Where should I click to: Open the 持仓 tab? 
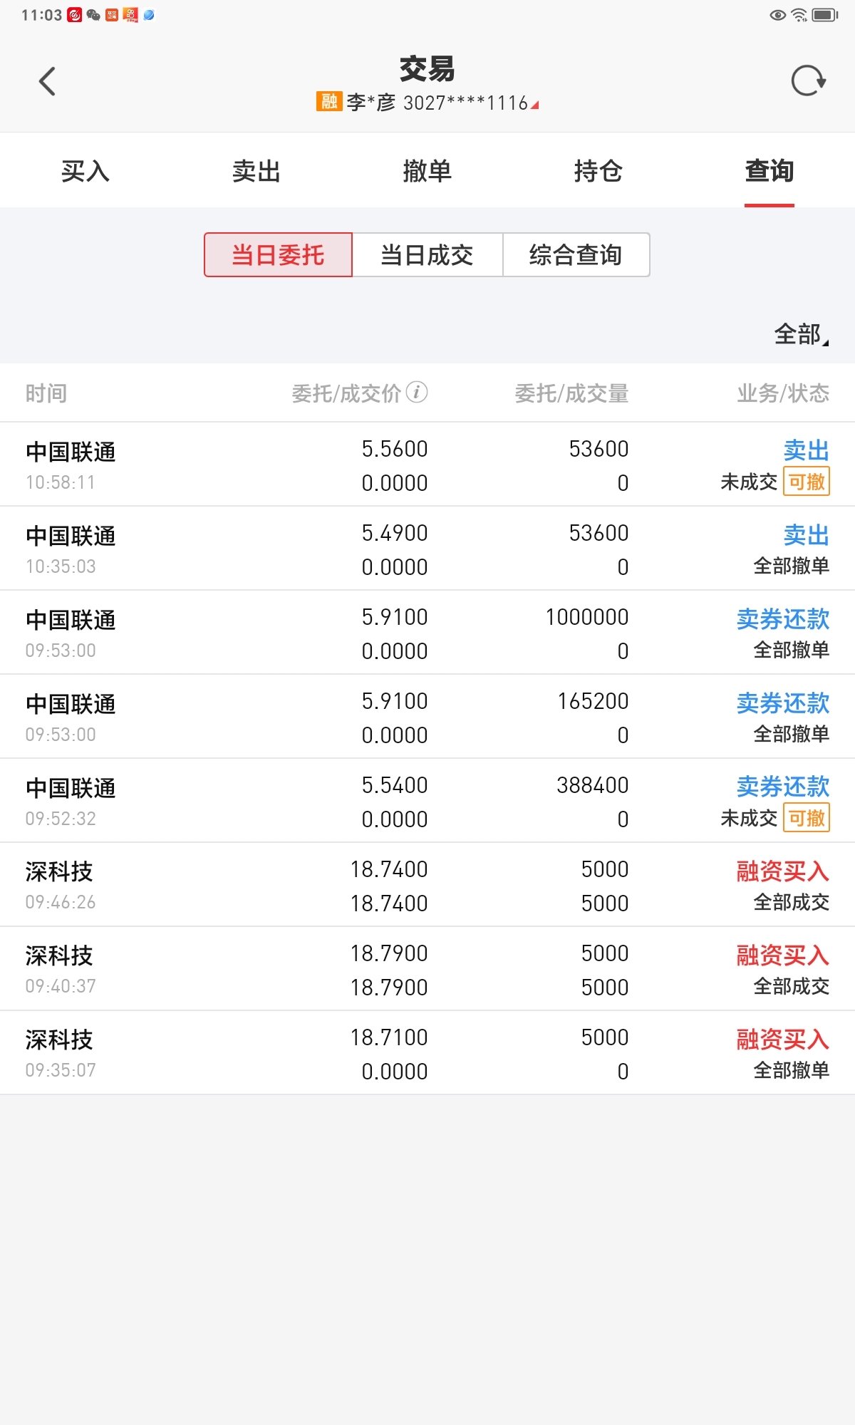click(x=598, y=171)
